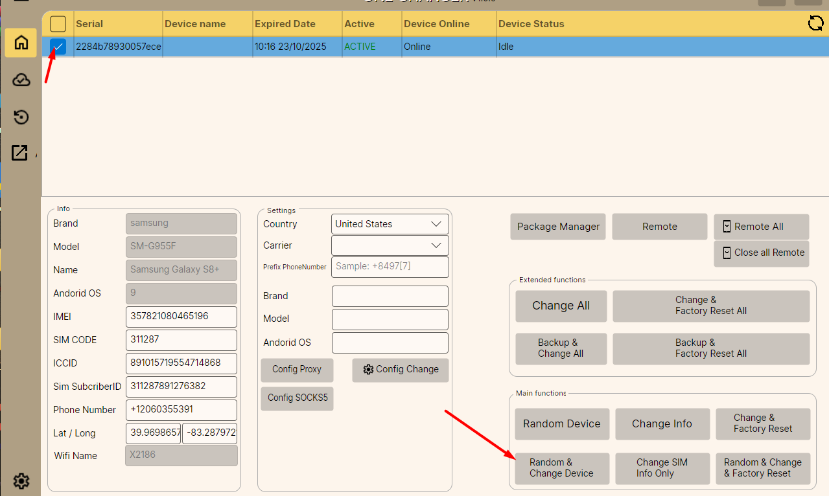Click the phone icon on Remote All
The width and height of the screenshot is (829, 496).
coord(727,227)
